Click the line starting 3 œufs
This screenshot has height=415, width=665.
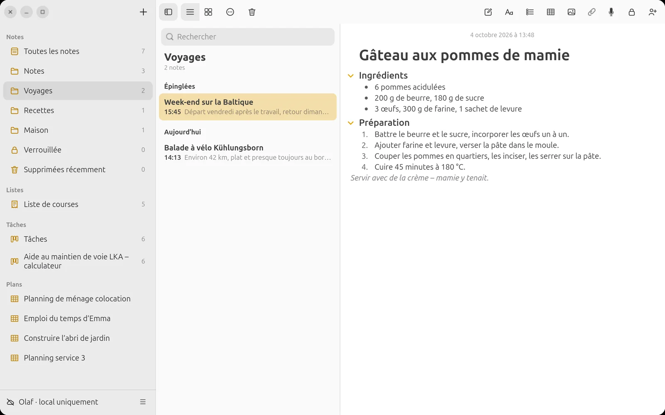pos(448,109)
